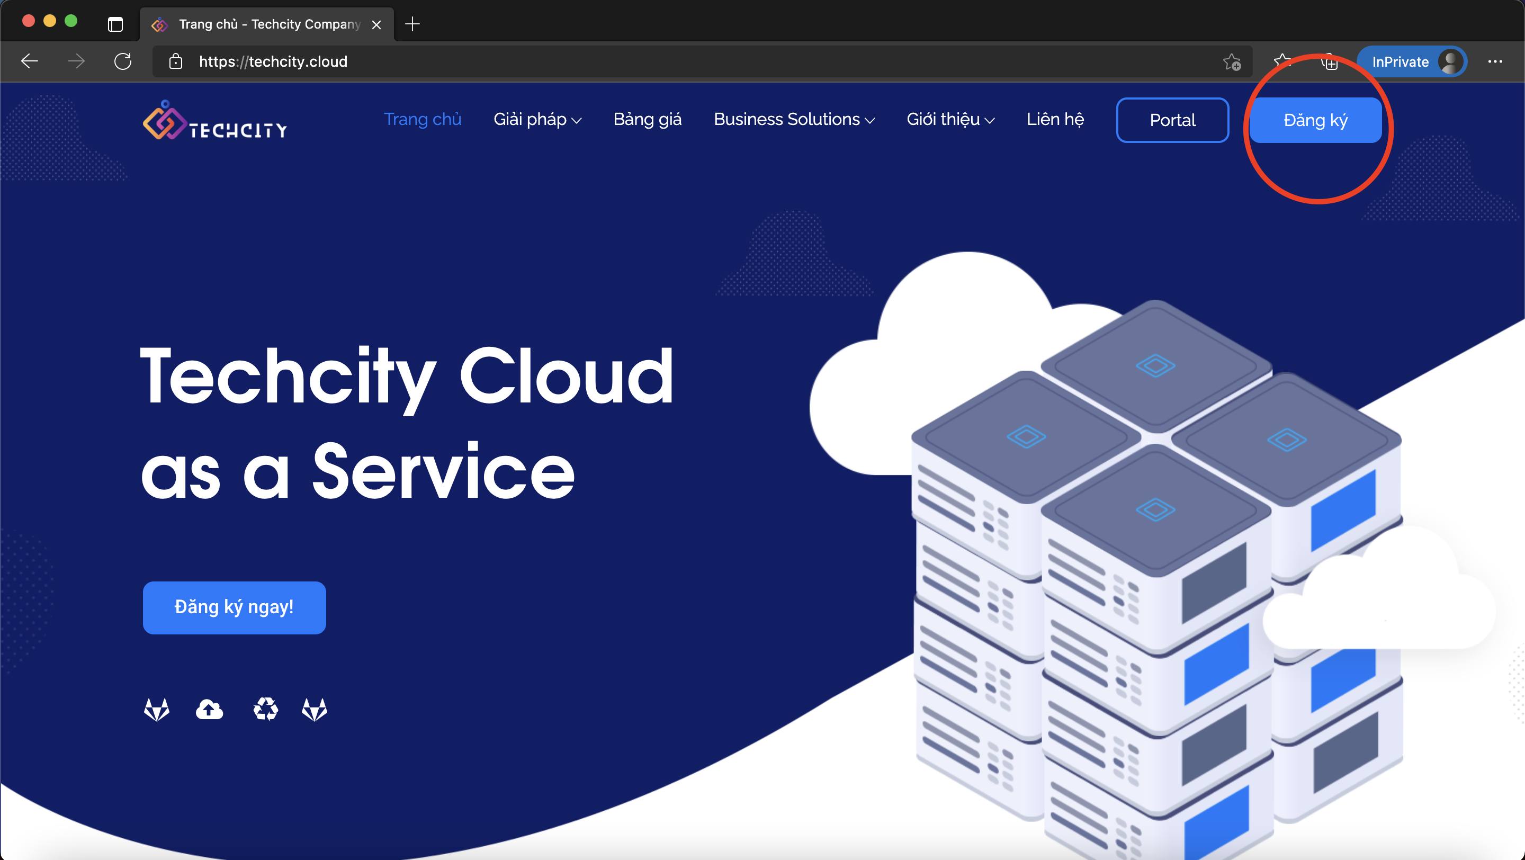Click the server stack illustration
This screenshot has width=1525, height=860.
click(1158, 580)
